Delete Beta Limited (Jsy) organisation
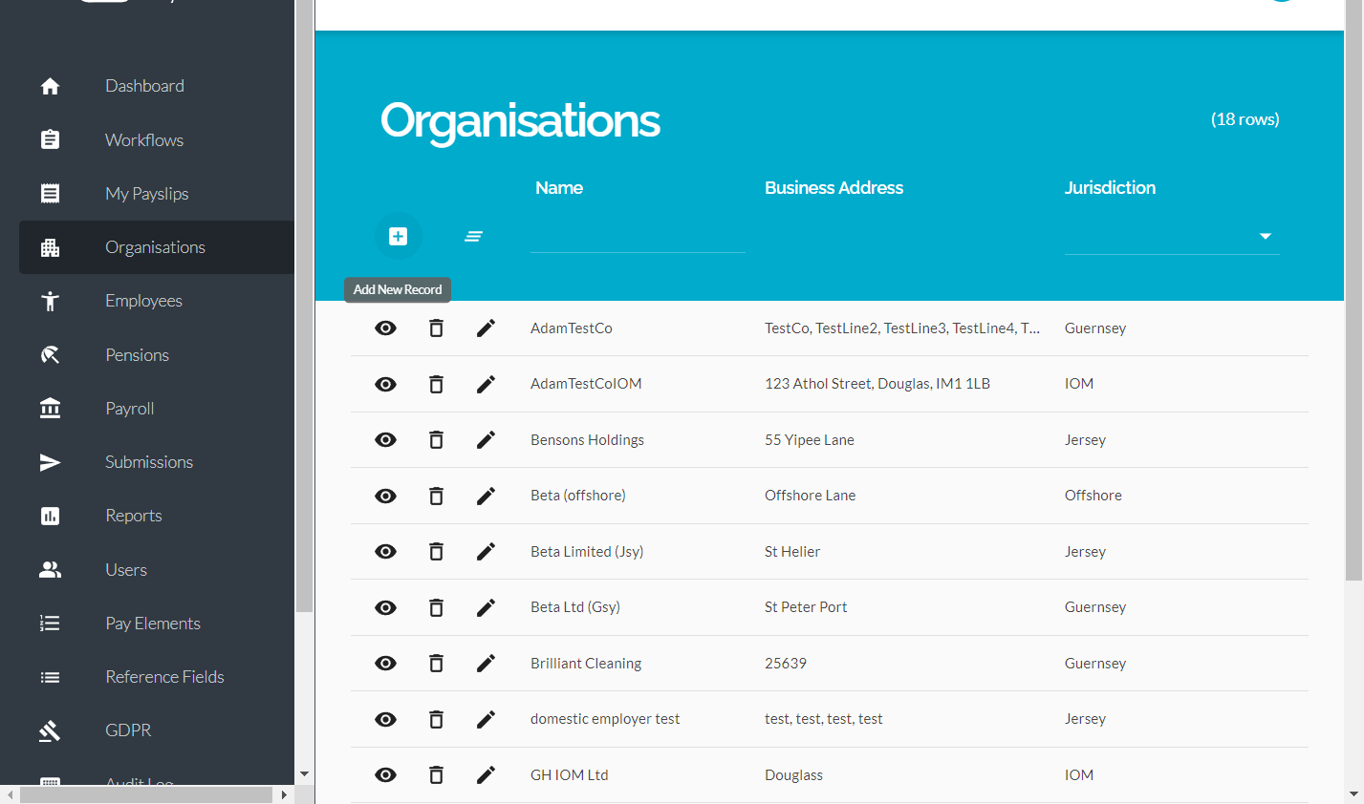 pos(436,552)
